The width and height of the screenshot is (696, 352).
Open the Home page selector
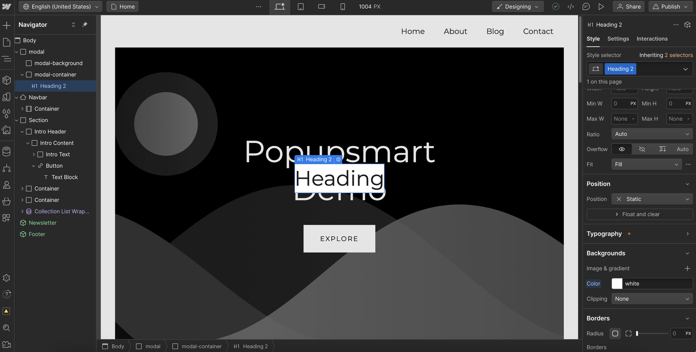[x=123, y=7]
